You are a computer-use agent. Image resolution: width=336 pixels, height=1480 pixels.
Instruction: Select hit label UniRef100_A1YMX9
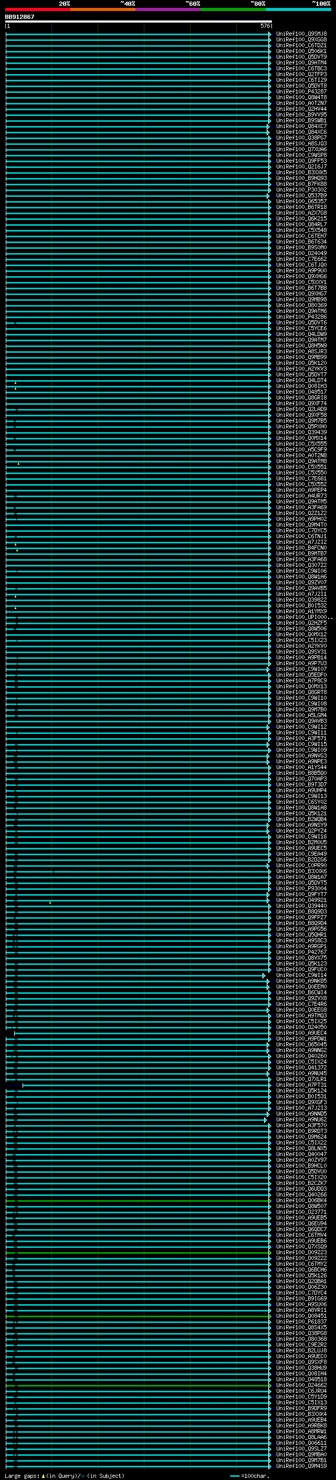pos(301,611)
